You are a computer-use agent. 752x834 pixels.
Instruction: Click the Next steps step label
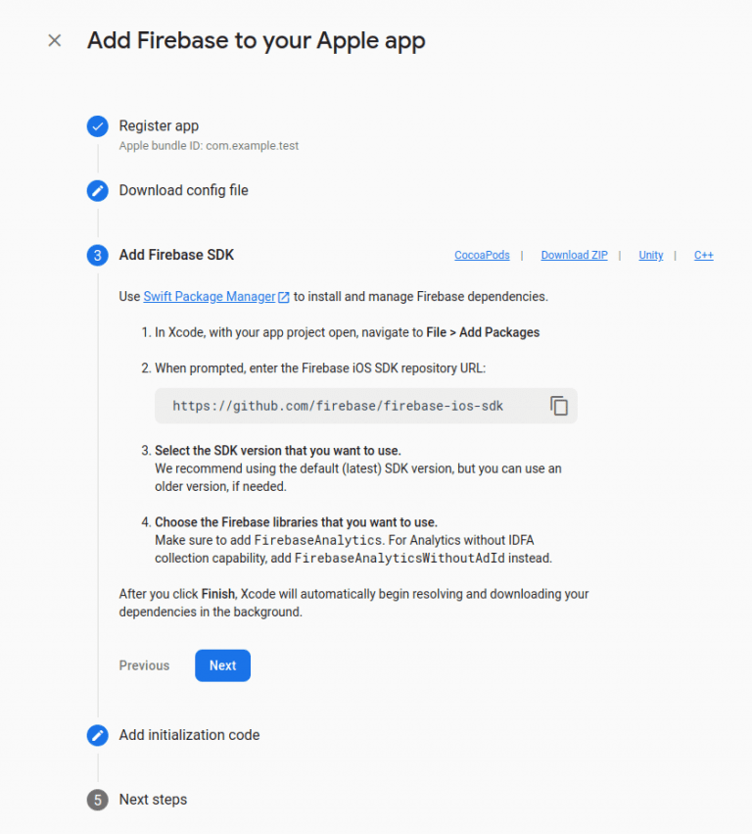pyautogui.click(x=153, y=800)
